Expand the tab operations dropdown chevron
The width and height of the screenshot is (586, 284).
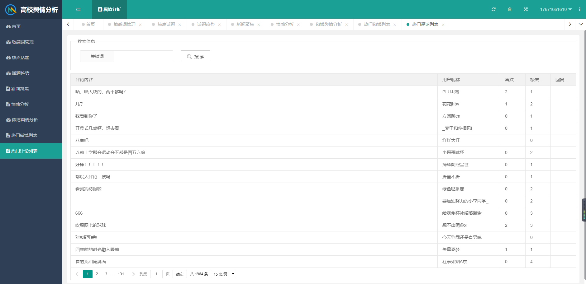pyautogui.click(x=581, y=24)
